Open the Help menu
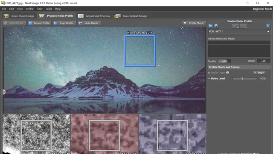Image resolution: width=273 pixels, height=154 pixels. tap(58, 9)
